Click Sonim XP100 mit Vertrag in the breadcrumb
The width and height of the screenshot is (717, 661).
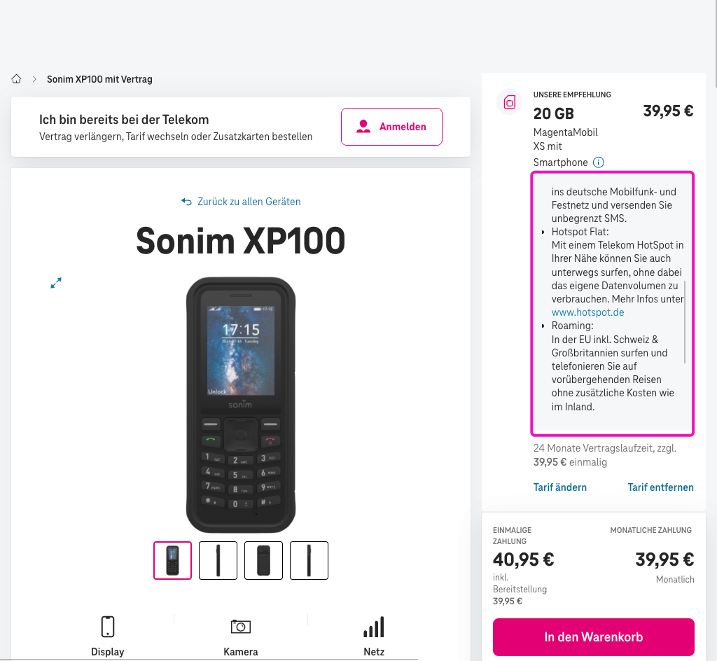click(x=99, y=79)
